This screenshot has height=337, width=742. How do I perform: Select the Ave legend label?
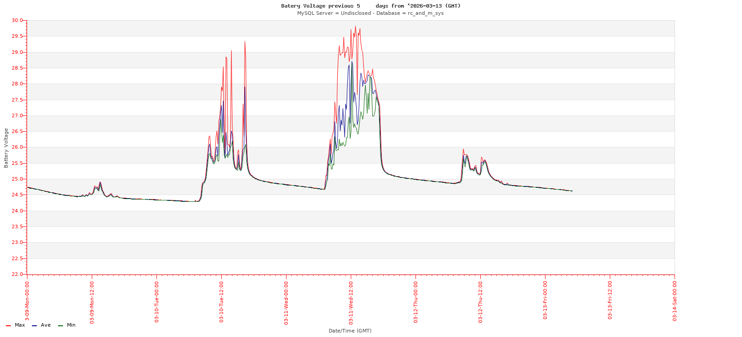click(x=46, y=325)
